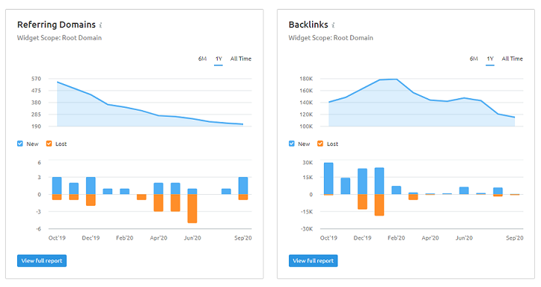Click Oct'19 blue new bar in Backlinks
Image resolution: width=541 pixels, height=287 pixels.
328,178
